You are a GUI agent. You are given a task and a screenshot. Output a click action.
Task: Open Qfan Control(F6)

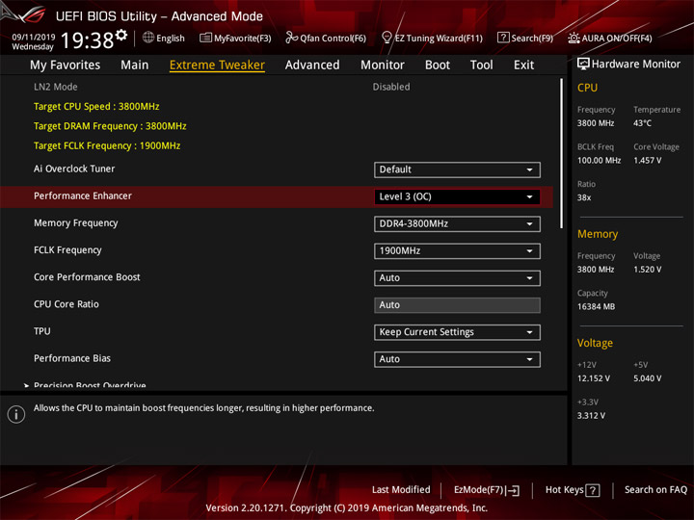326,38
